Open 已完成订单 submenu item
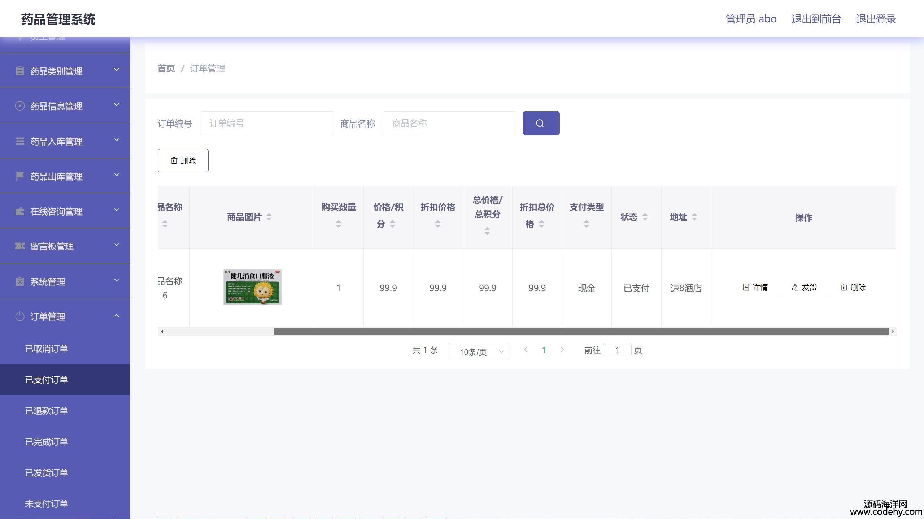The image size is (924, 519). (x=65, y=442)
